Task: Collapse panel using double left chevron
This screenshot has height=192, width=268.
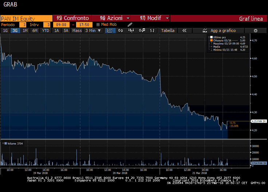Action: 184,30
